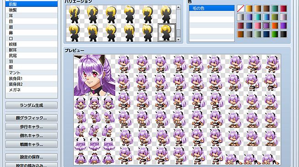
Task: Click the 設定の読み込み... button
Action: click(32, 165)
